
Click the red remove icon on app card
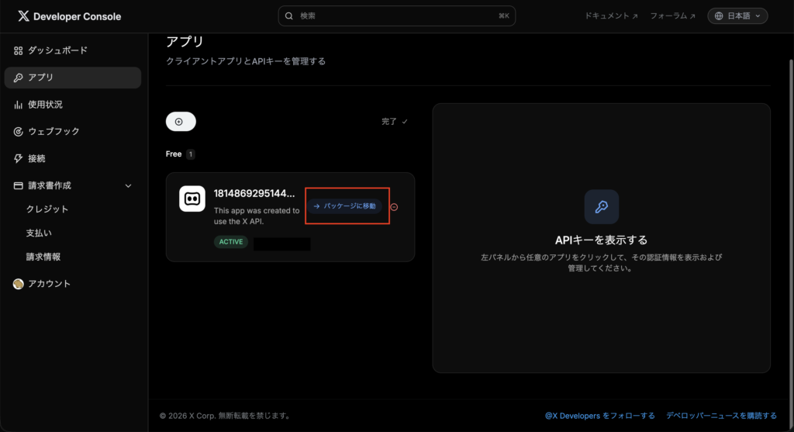click(x=394, y=207)
